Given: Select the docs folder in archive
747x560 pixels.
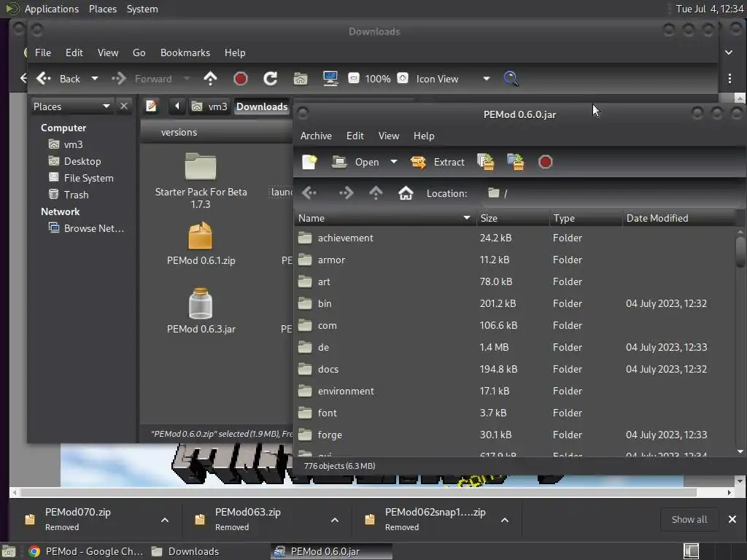Looking at the screenshot, I should pyautogui.click(x=514, y=369).
